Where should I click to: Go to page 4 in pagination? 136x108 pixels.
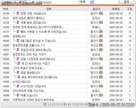click(61, 104)
